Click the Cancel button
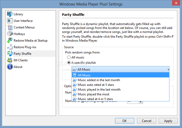Viewport: 182px width, 128px height. [x=147, y=121]
